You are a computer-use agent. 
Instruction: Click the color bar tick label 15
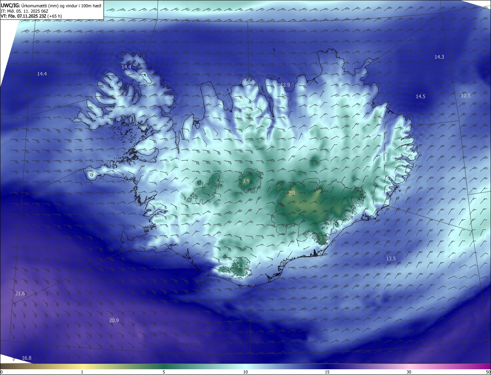tap(327, 372)
